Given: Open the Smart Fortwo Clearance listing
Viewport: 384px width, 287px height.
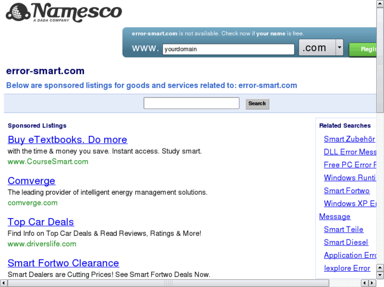Looking at the screenshot, I should (63, 263).
